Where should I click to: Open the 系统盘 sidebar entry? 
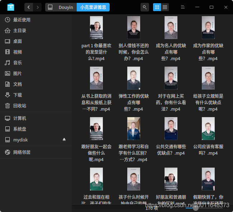36,129
